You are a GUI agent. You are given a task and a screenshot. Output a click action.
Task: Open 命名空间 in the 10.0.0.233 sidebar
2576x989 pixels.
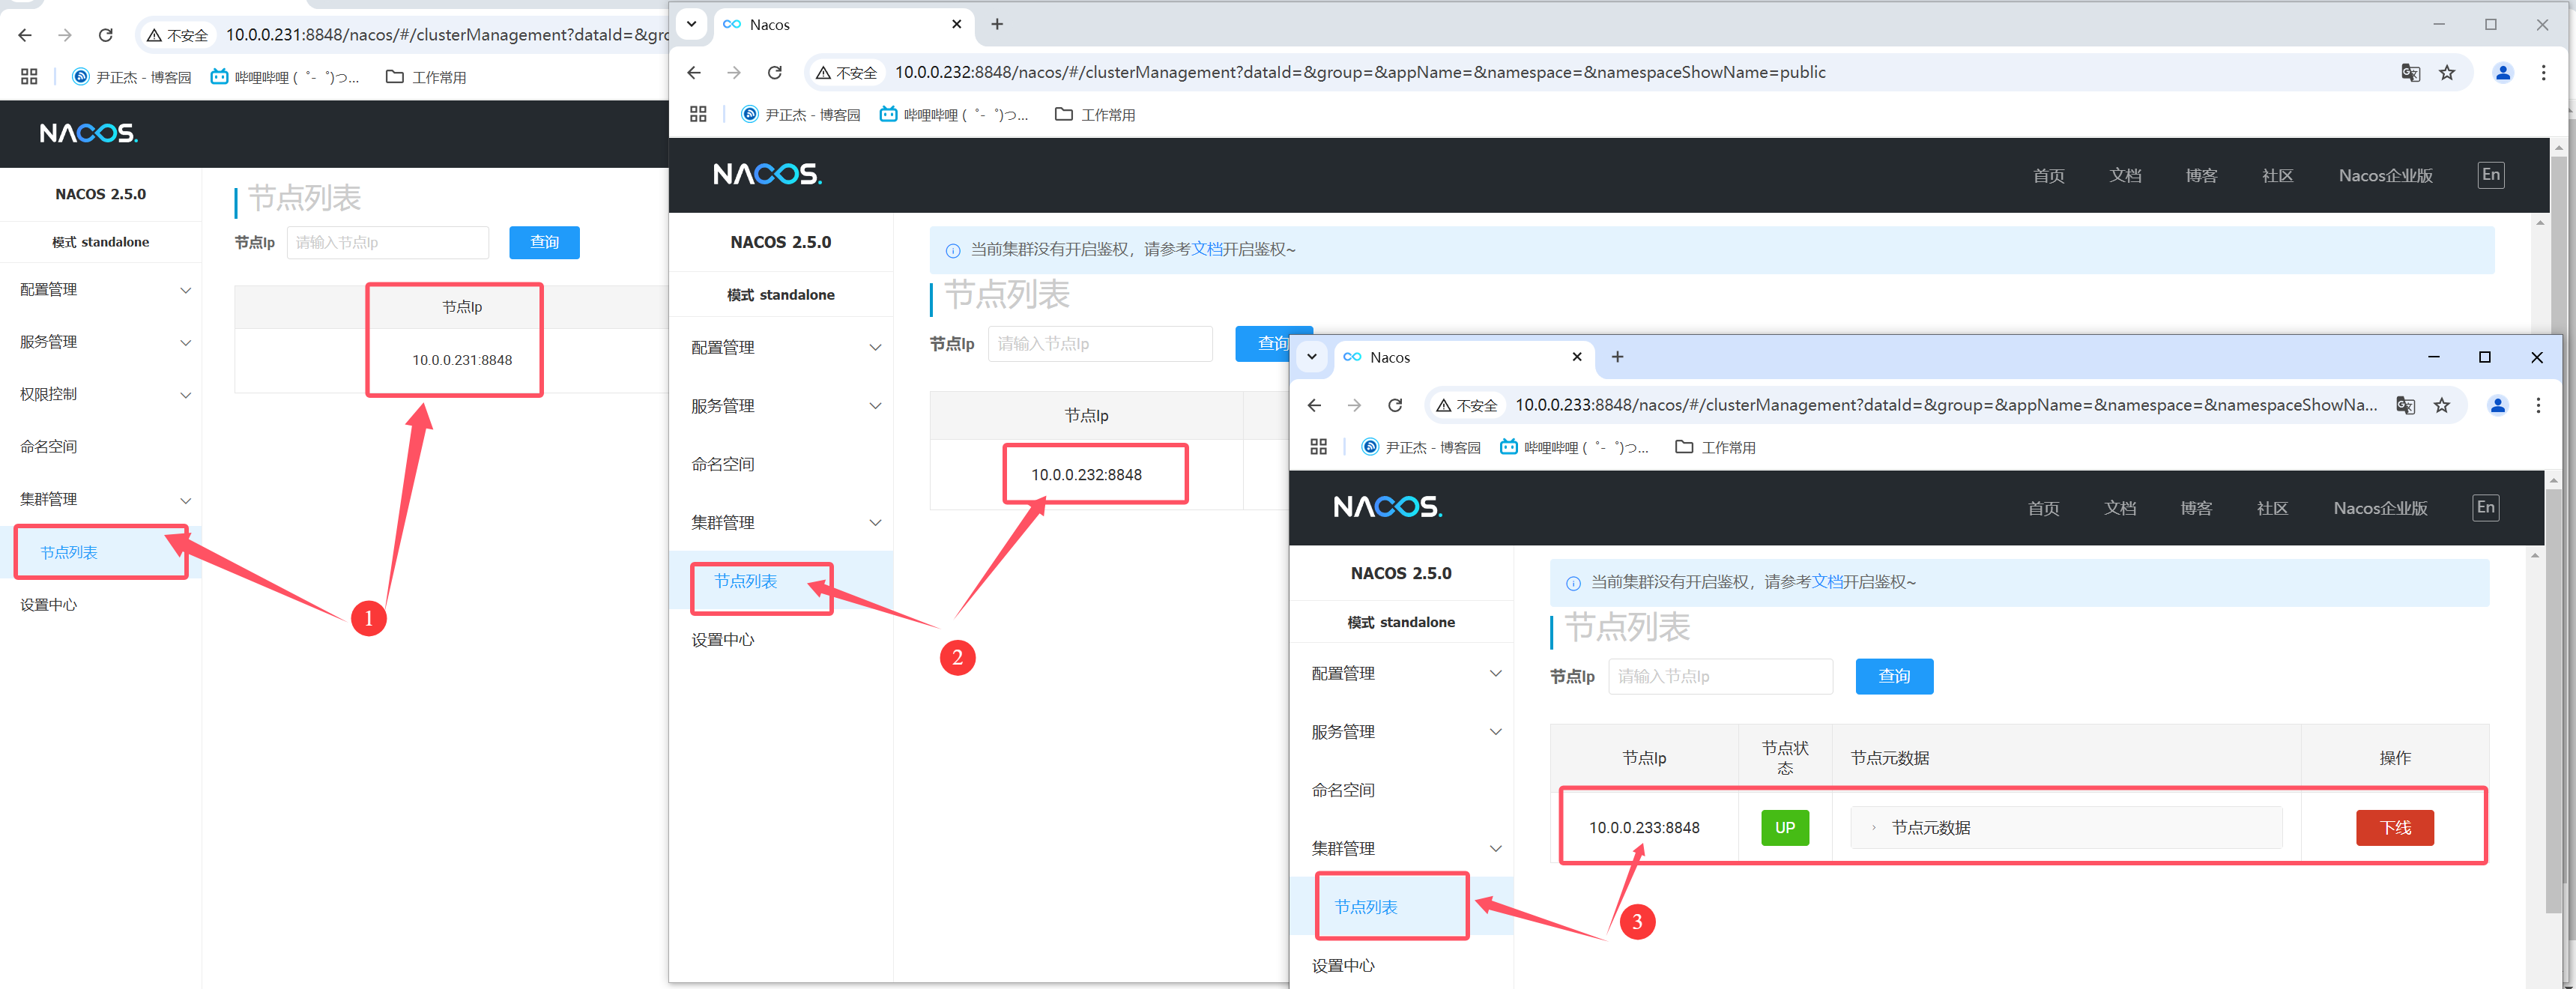(1343, 790)
